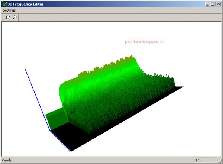This screenshot has height=164, width=223.
Task: Minimize the 3D Frequency Editor window
Action: point(207,4)
